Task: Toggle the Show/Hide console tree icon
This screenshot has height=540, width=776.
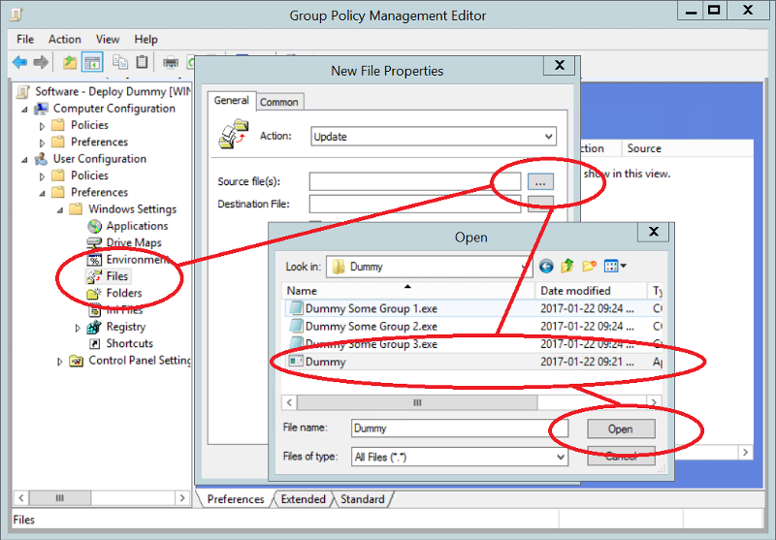Action: [x=92, y=62]
